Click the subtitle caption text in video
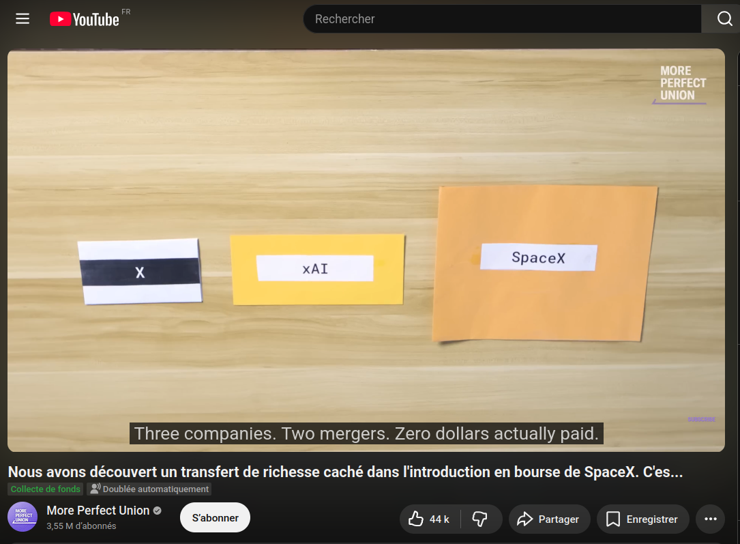This screenshot has width=740, height=544. 366,433
